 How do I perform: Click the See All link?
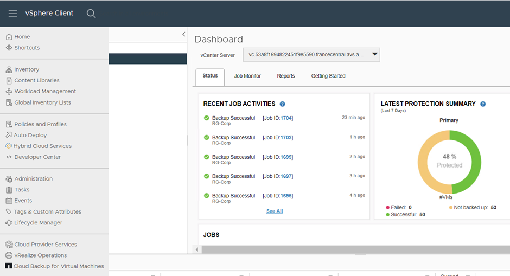[275, 211]
